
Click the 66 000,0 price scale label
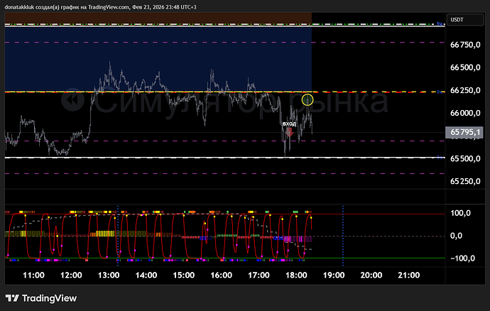465,113
